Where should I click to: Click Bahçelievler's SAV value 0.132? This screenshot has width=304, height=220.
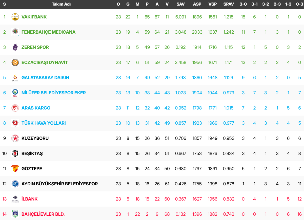coord(181,214)
